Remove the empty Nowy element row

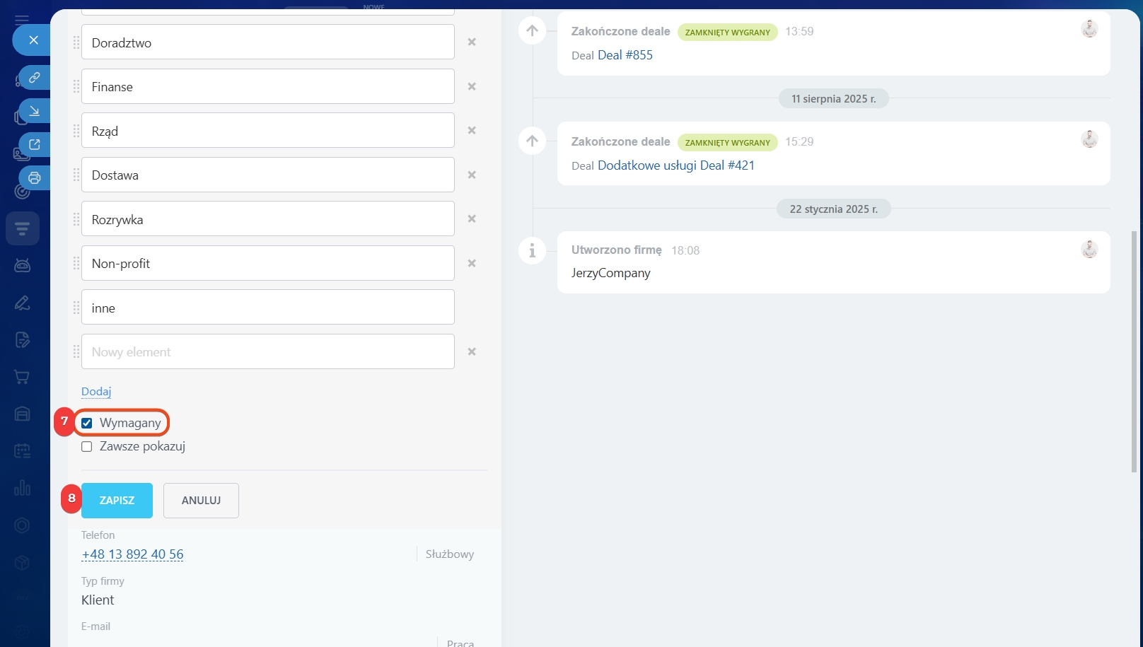472,351
